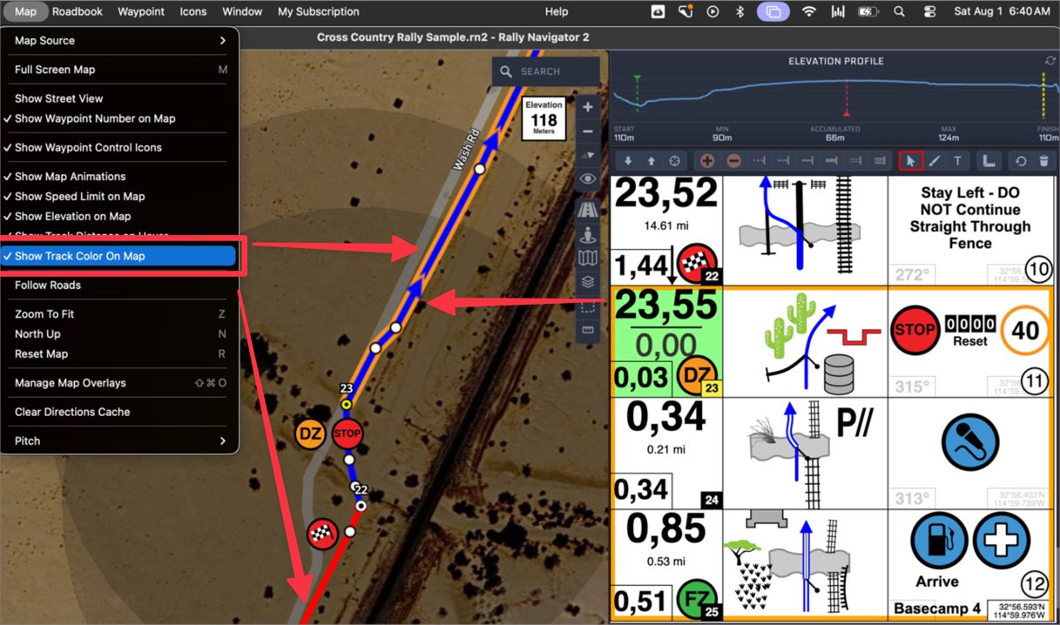Image resolution: width=1060 pixels, height=625 pixels.
Task: Open the Icons menu
Action: tap(193, 11)
